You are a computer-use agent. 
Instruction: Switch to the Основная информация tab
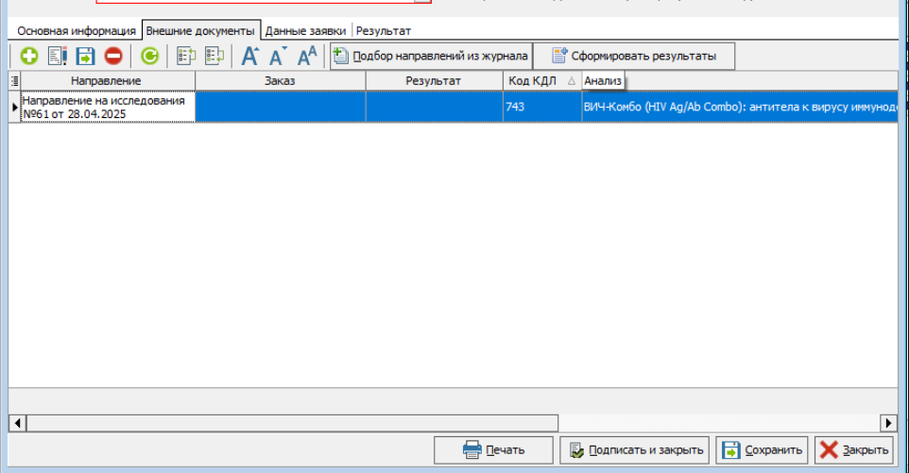click(x=77, y=30)
